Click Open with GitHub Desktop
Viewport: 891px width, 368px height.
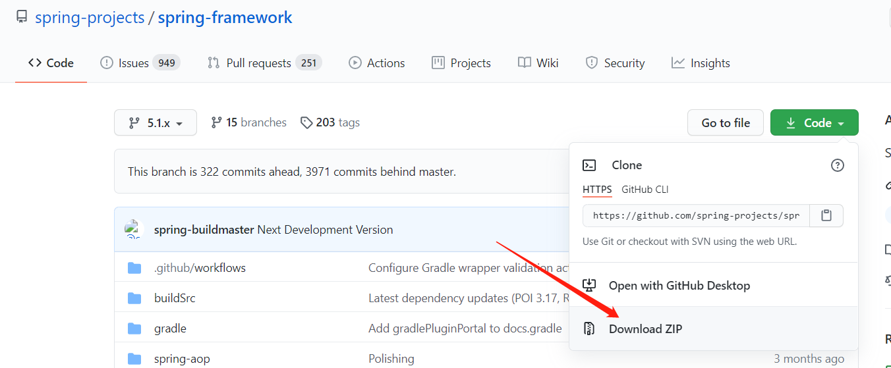[714, 286]
